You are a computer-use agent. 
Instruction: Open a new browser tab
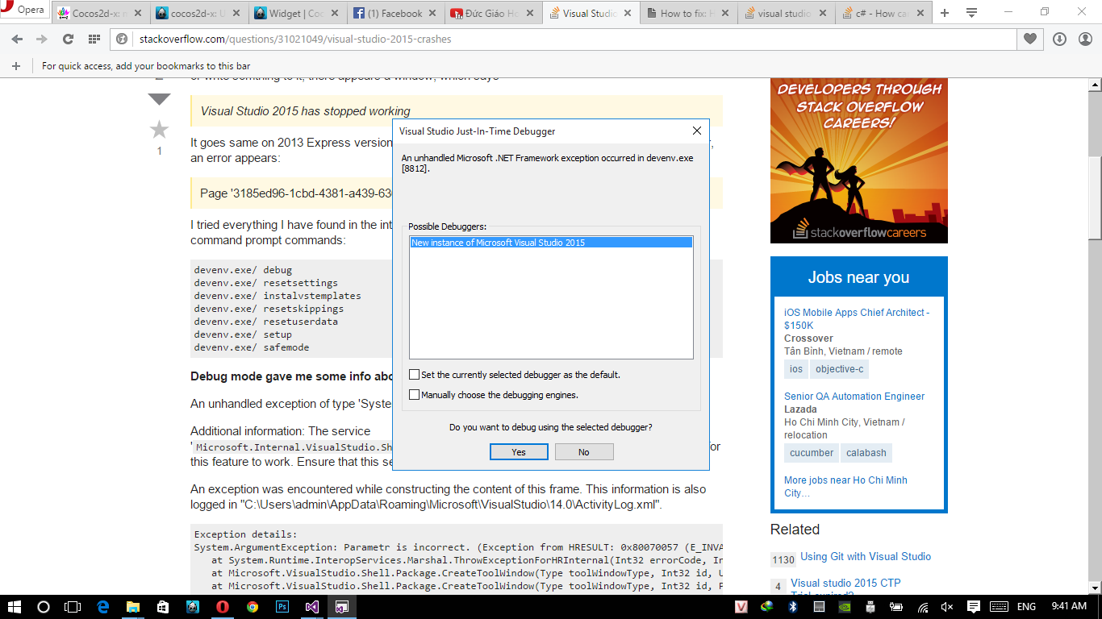[x=945, y=13]
